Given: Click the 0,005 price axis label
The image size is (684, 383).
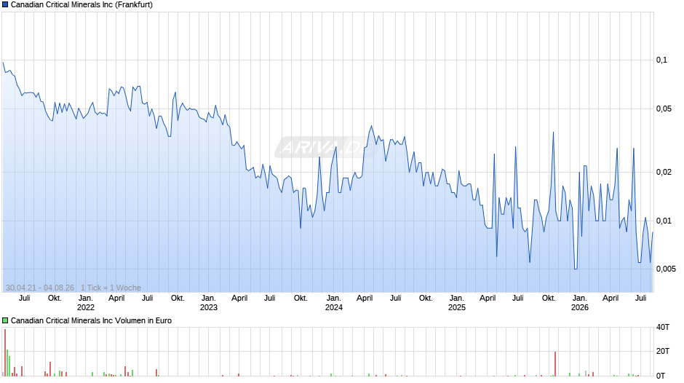Looking at the screenshot, I should [666, 269].
